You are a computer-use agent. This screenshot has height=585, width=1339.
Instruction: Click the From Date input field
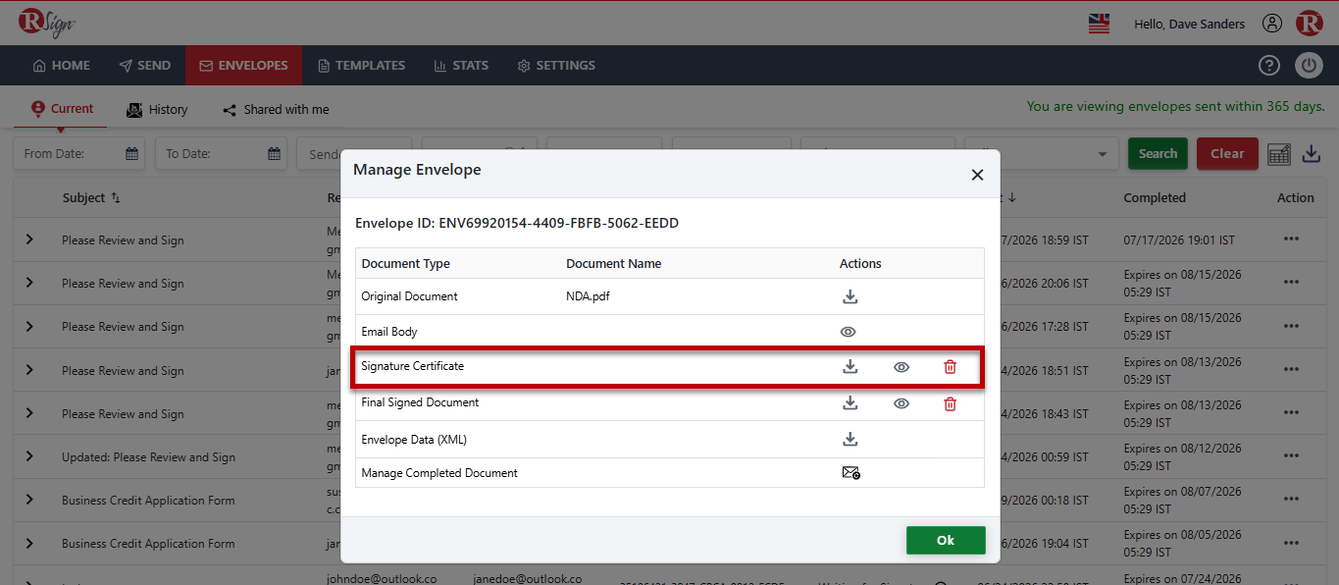coord(78,154)
